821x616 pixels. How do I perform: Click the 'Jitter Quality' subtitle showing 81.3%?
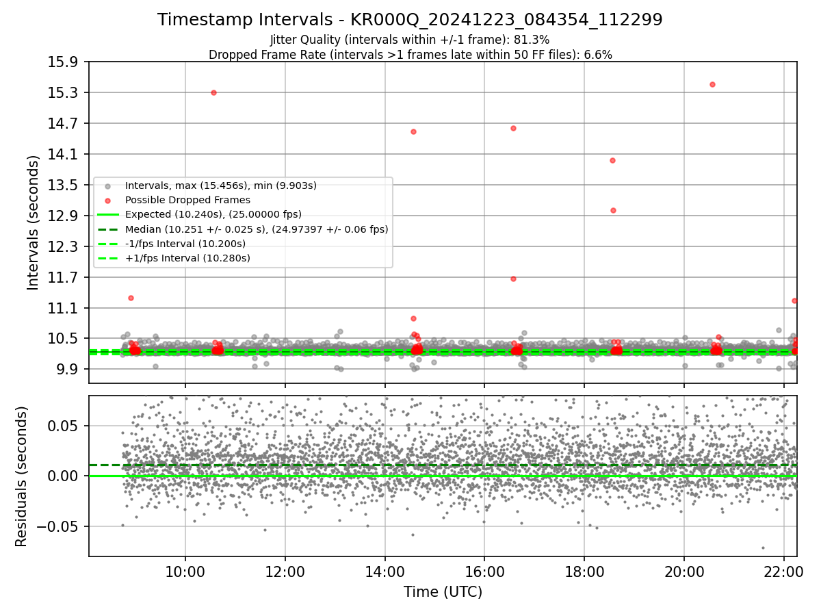point(410,40)
